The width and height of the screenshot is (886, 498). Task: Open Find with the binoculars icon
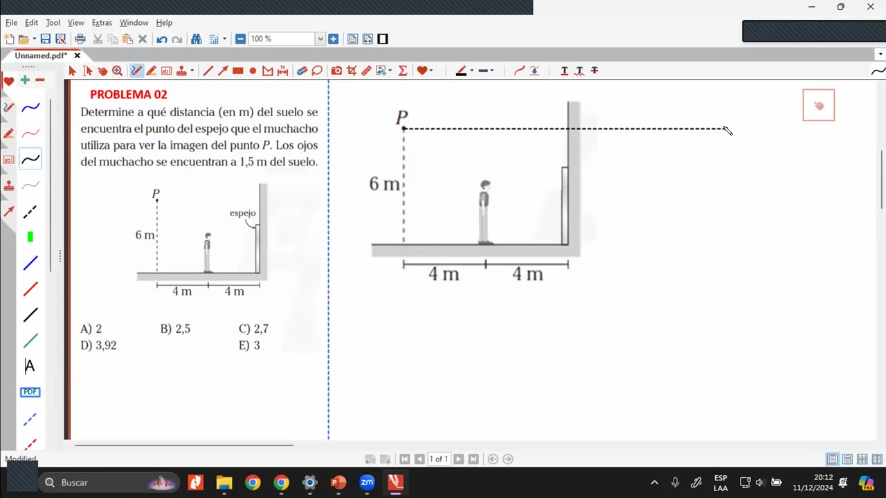[197, 39]
